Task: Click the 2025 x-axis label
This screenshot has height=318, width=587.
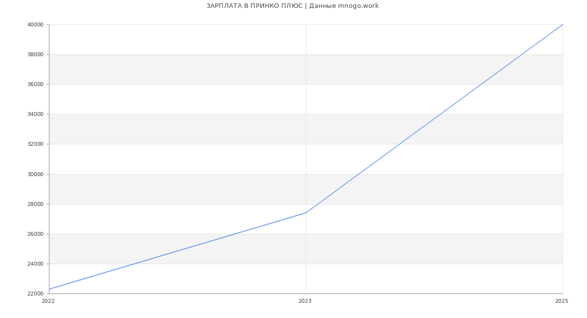Action: coord(562,301)
